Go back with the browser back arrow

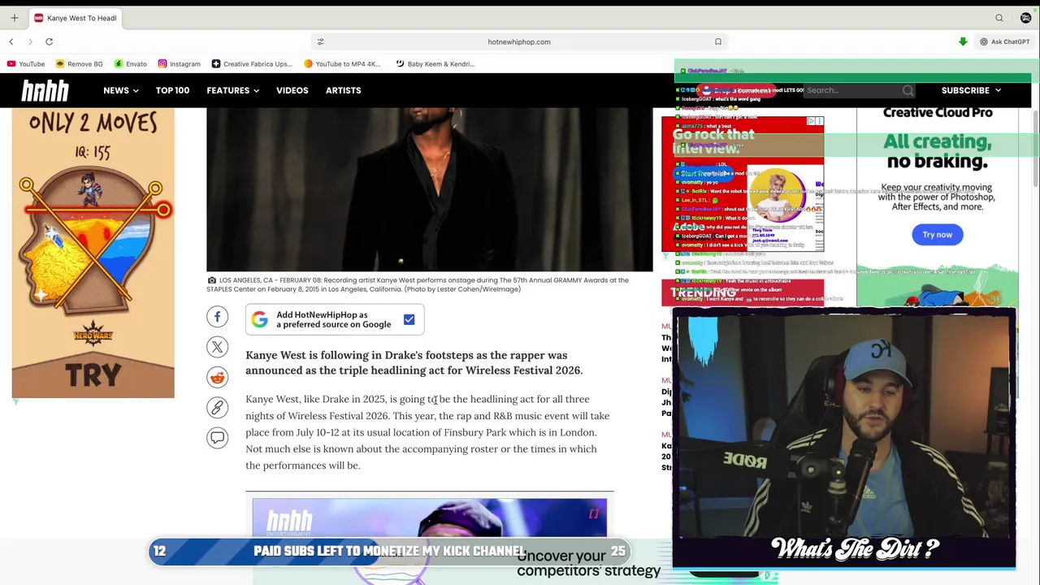point(11,41)
